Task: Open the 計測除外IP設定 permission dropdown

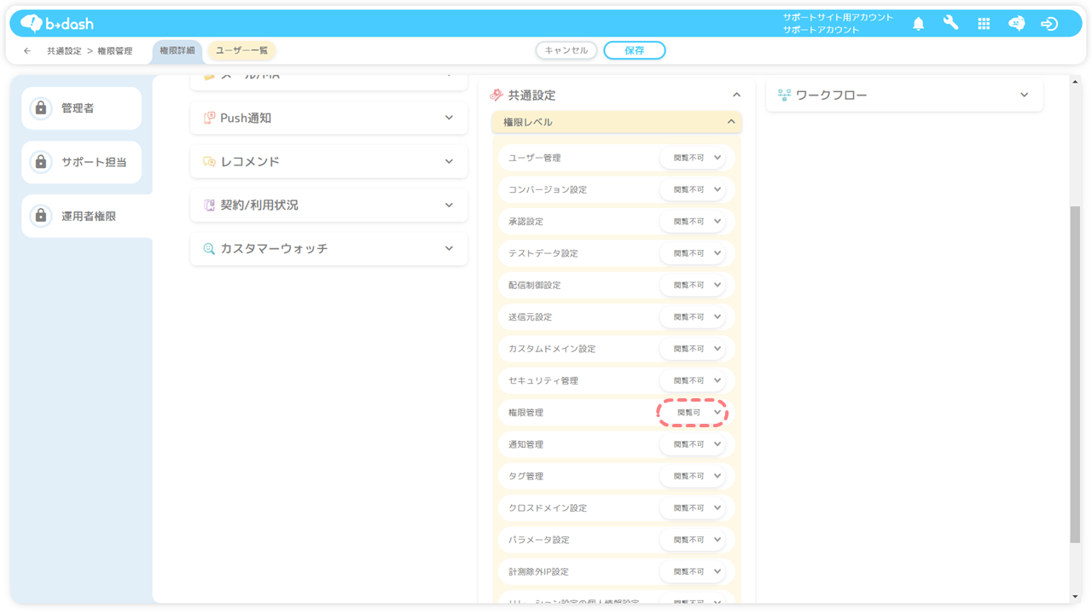Action: click(693, 571)
